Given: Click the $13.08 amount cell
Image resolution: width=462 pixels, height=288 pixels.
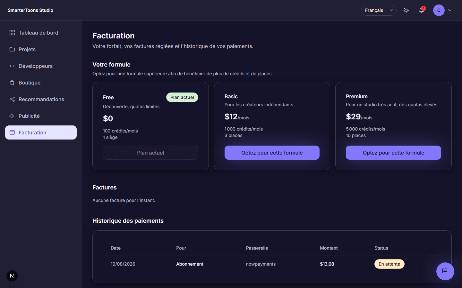Looking at the screenshot, I should click(x=327, y=264).
